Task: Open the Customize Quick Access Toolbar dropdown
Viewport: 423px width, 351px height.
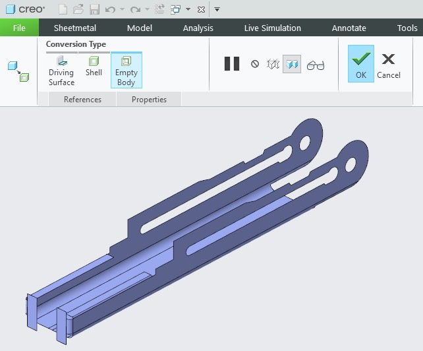Action: click(x=217, y=10)
